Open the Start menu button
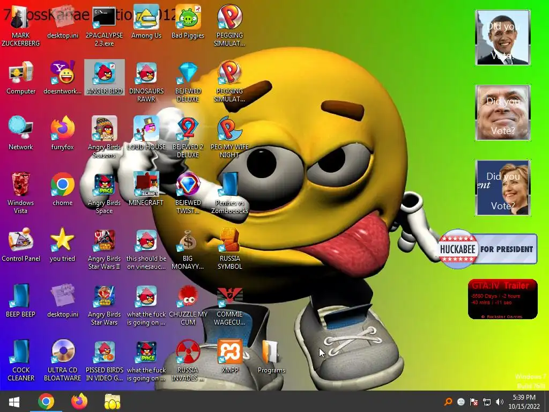This screenshot has height=412, width=549. coord(14,401)
